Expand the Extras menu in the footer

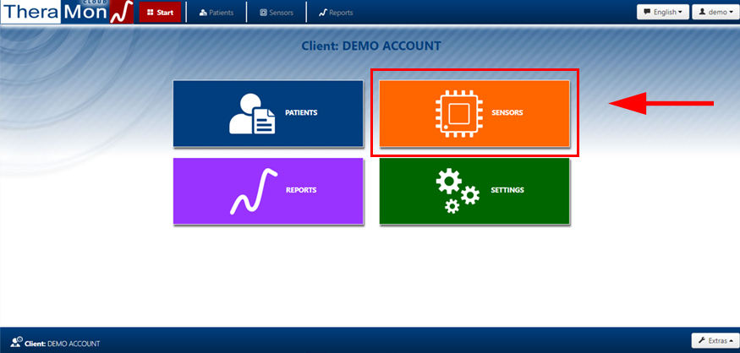(x=713, y=340)
